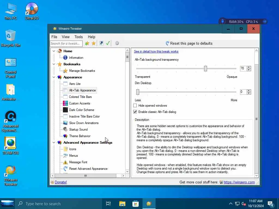Enable Hide opened windows checkbox
The image size is (279, 209).
(x=135, y=106)
